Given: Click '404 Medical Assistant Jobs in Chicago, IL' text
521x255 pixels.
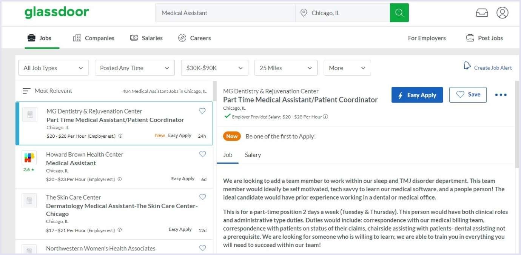Looking at the screenshot, I should coord(164,91).
